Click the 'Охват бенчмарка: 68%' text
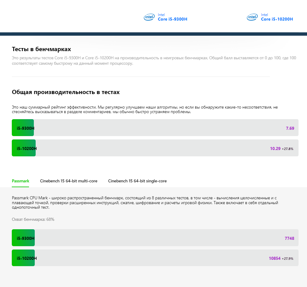The width and height of the screenshot is (307, 287). pyautogui.click(x=33, y=220)
